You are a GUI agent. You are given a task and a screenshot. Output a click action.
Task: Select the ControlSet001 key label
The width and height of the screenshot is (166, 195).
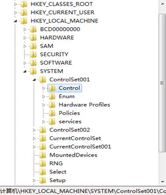(x=69, y=80)
